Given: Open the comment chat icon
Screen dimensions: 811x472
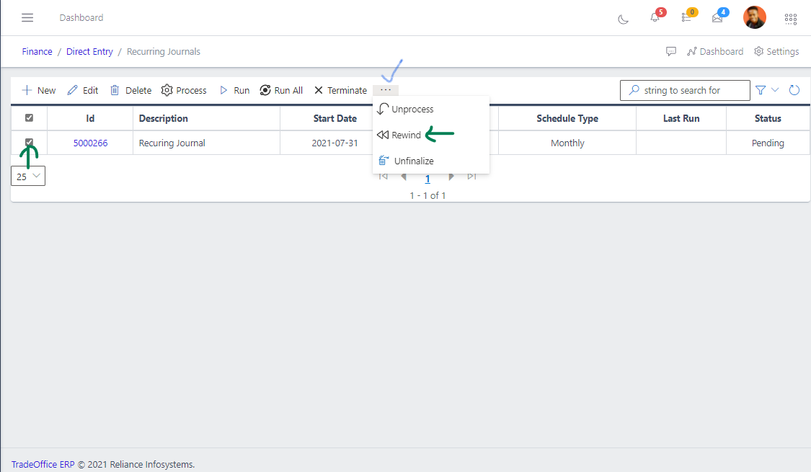Looking at the screenshot, I should point(671,52).
